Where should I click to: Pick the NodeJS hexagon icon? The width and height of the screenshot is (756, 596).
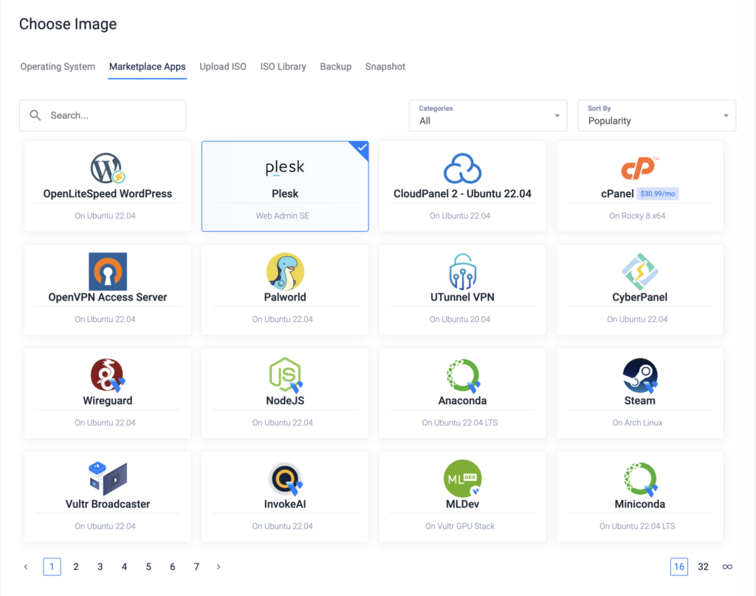coord(286,374)
